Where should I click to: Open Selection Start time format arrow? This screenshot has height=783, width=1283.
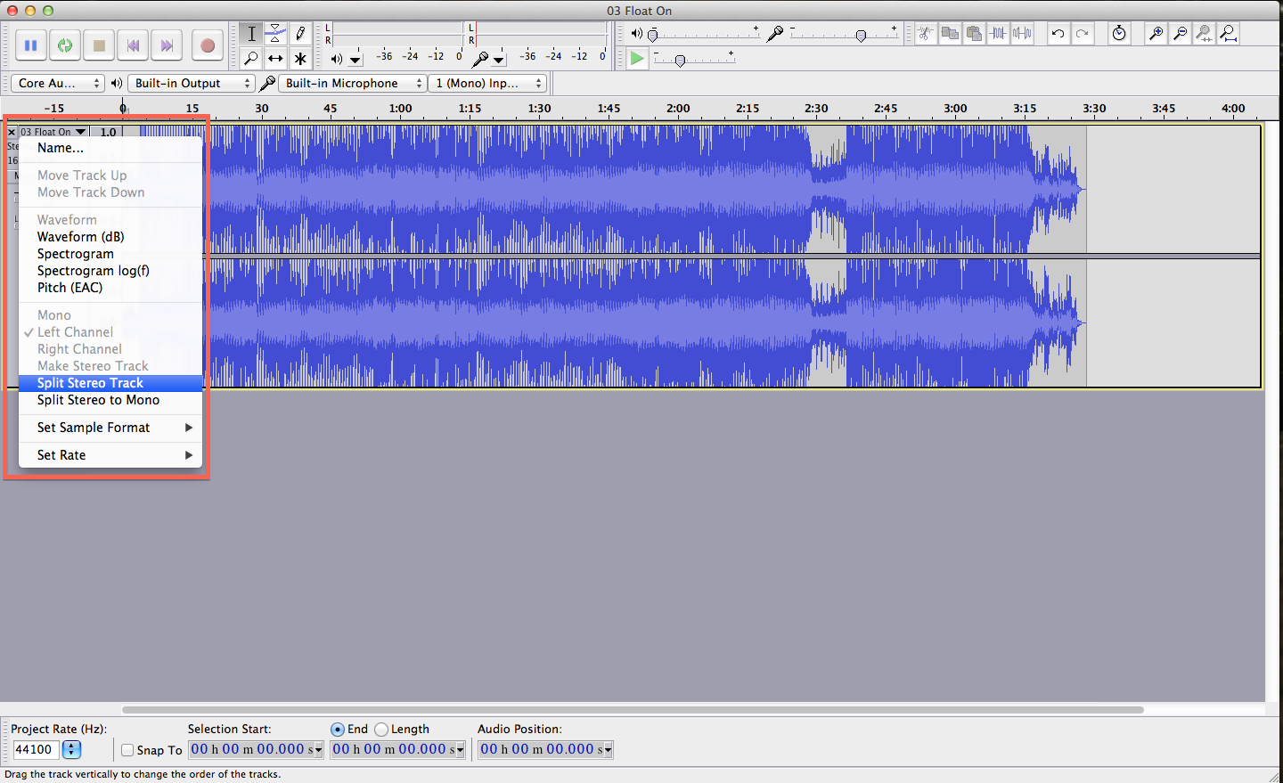[319, 750]
